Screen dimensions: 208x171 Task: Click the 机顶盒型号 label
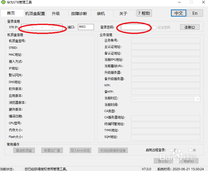(17, 41)
